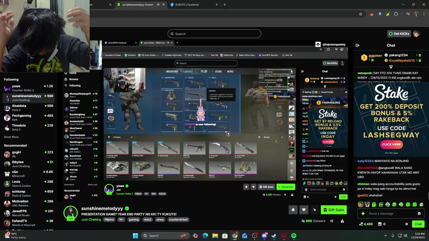Open Motivation channel in Recommended
Image resolution: width=429 pixels, height=241 pixels.
(x=28, y=203)
